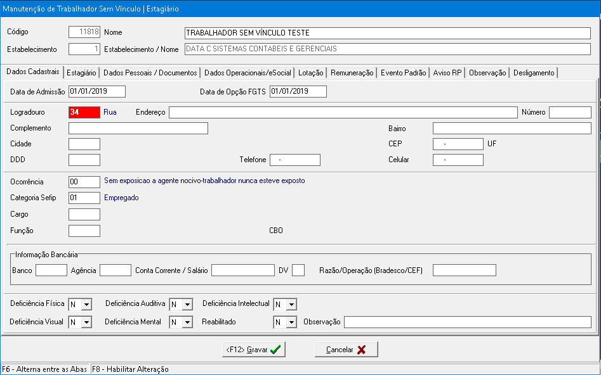Expand the Deficiência Mental dropdown
Screen dimensions: 601x375
[187, 322]
